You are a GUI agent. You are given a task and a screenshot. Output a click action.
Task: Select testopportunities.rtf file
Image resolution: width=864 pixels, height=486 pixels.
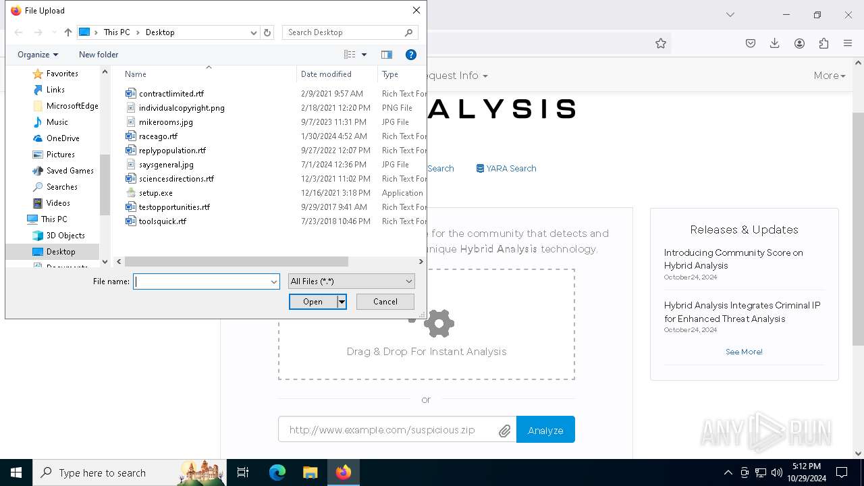(174, 207)
